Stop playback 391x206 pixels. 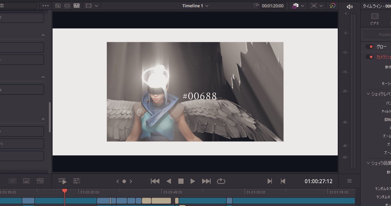(x=181, y=181)
